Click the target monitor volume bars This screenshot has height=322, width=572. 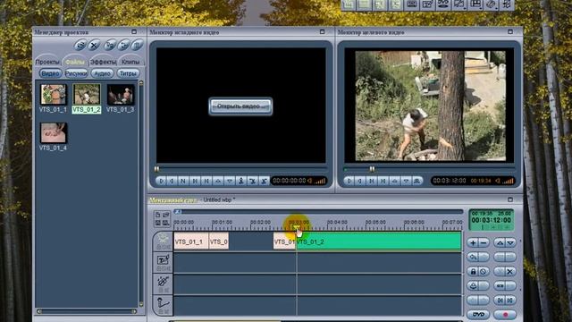[x=508, y=181]
